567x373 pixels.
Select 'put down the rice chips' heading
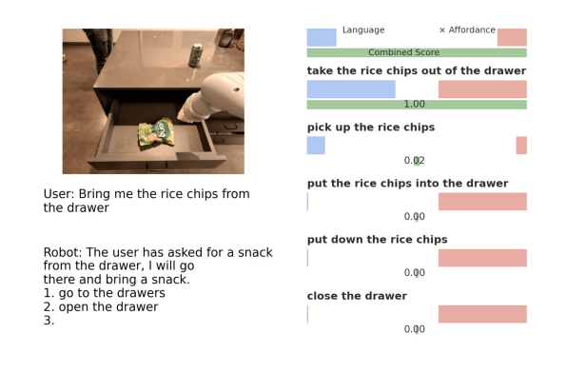(377, 240)
